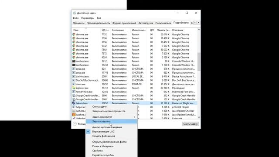Click the GoogleCrashHandler icon for PID 5696

(74, 96)
